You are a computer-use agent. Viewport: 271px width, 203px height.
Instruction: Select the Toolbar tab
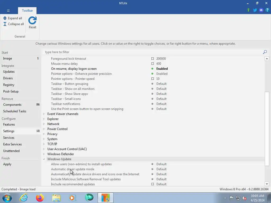(x=27, y=11)
